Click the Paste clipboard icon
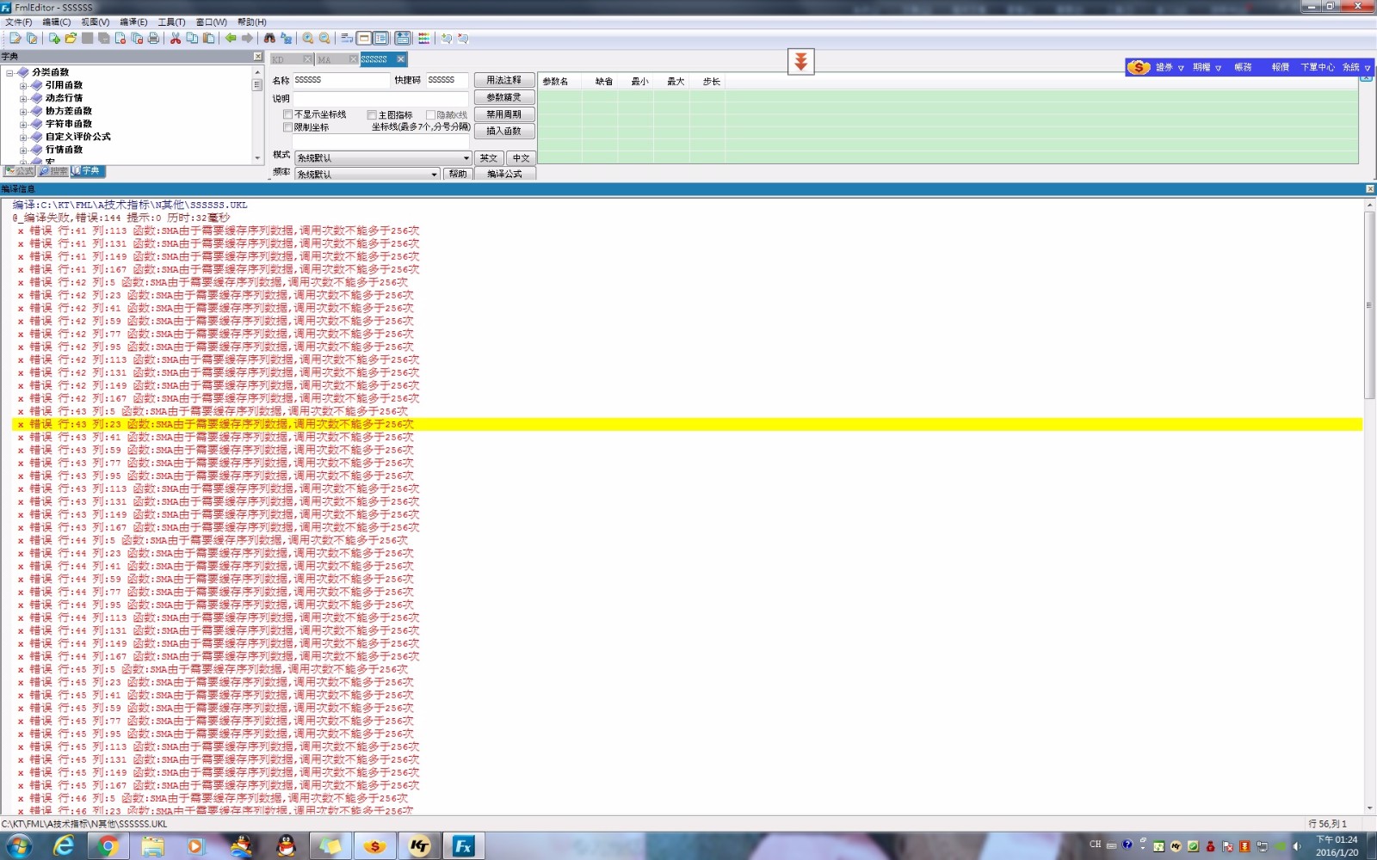The height and width of the screenshot is (860, 1377). pyautogui.click(x=208, y=38)
